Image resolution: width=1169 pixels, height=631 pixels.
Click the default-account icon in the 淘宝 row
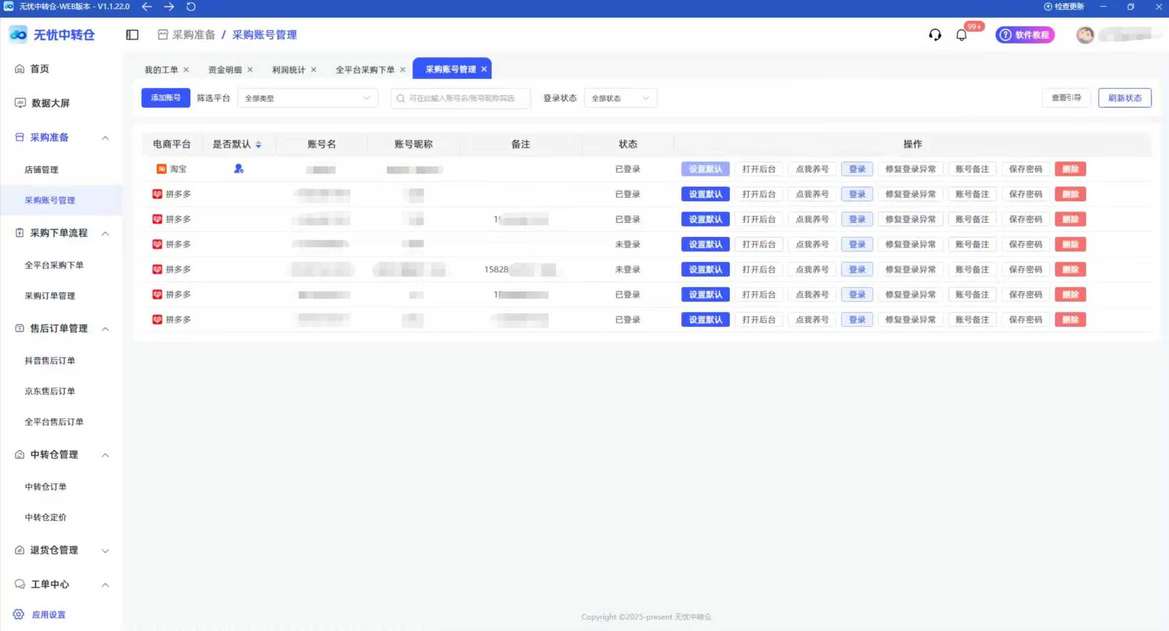239,169
